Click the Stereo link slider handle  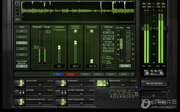click(91, 61)
